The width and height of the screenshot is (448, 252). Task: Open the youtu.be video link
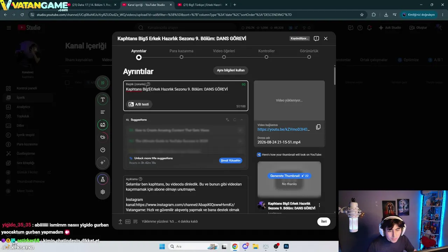point(283,129)
